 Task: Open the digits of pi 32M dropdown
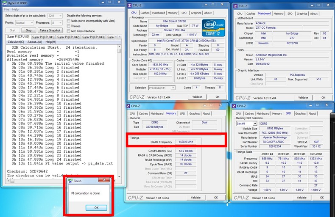(55, 16)
